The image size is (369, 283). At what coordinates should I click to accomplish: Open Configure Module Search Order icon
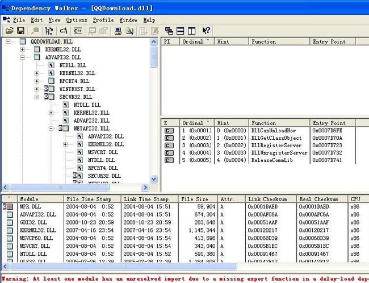(x=129, y=31)
